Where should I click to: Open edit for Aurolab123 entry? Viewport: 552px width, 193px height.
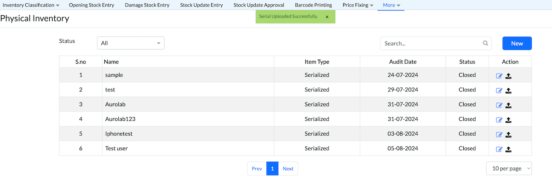pos(499,120)
